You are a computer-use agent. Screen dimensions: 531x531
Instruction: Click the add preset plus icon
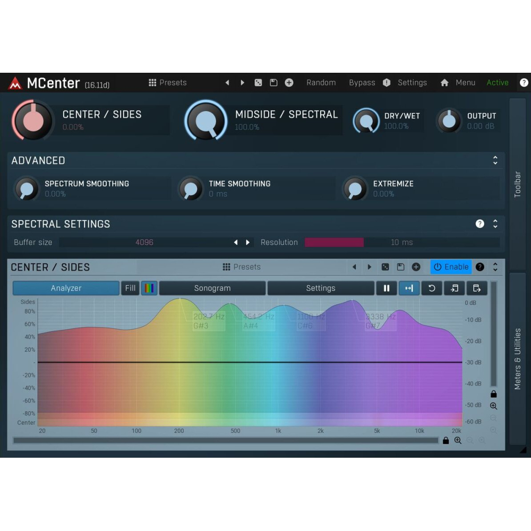click(289, 83)
